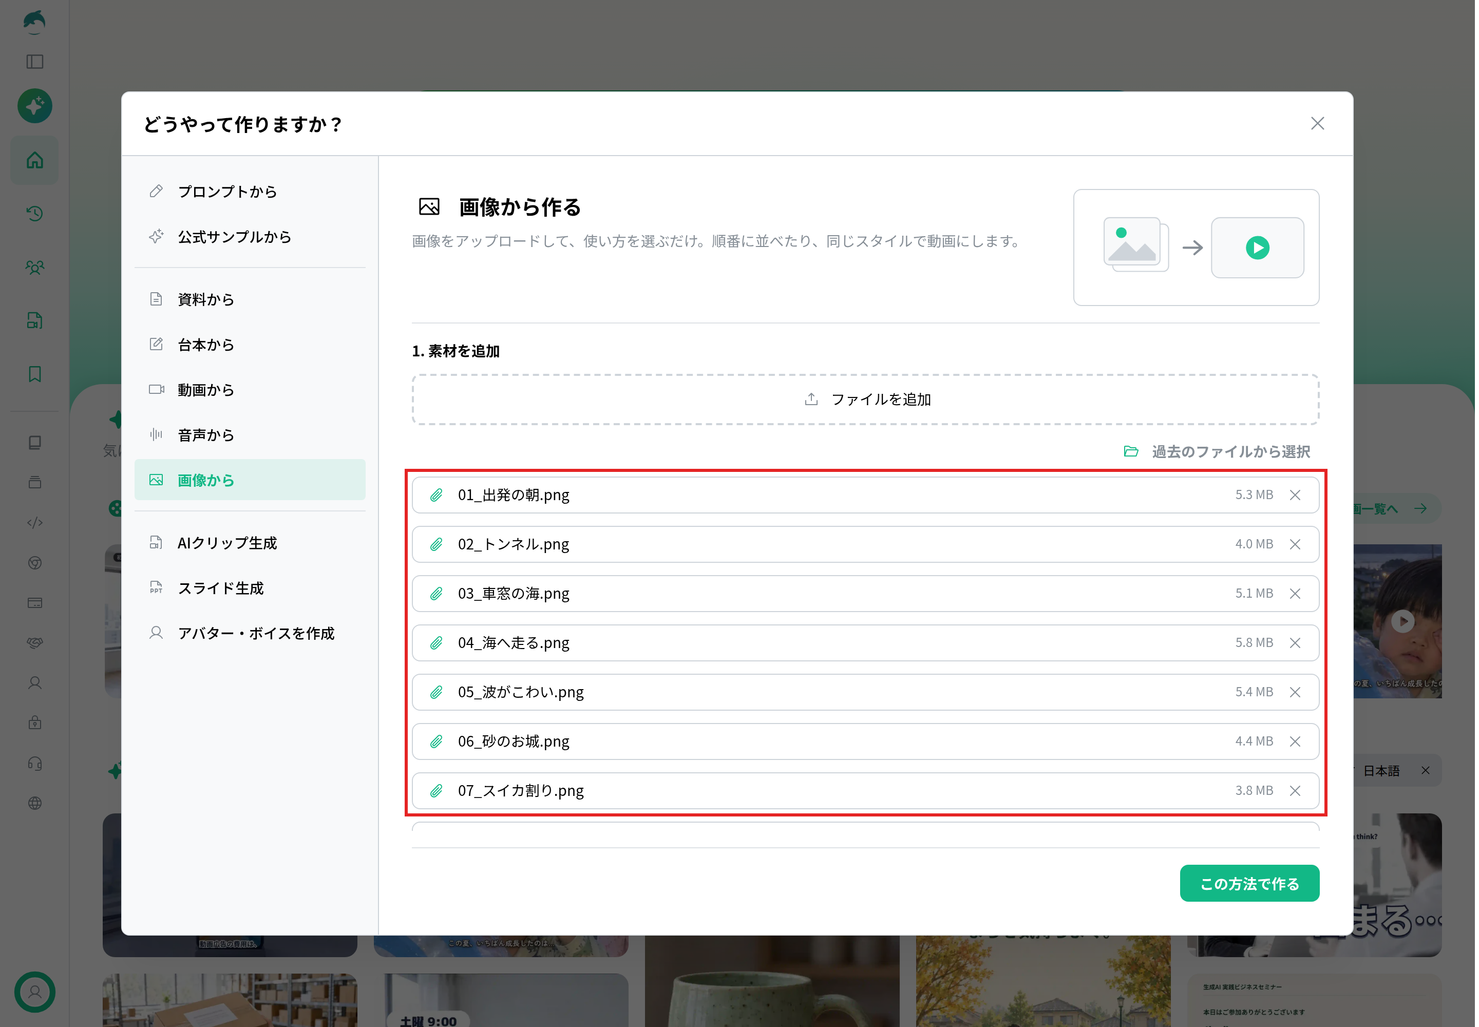Remove the 日本語 tag in background page
Viewport: 1479px width, 1027px height.
pyautogui.click(x=1426, y=771)
